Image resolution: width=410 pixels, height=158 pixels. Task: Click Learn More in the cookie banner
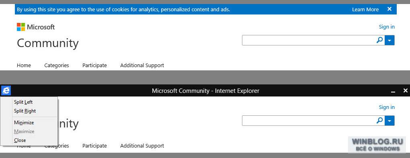(x=365, y=9)
